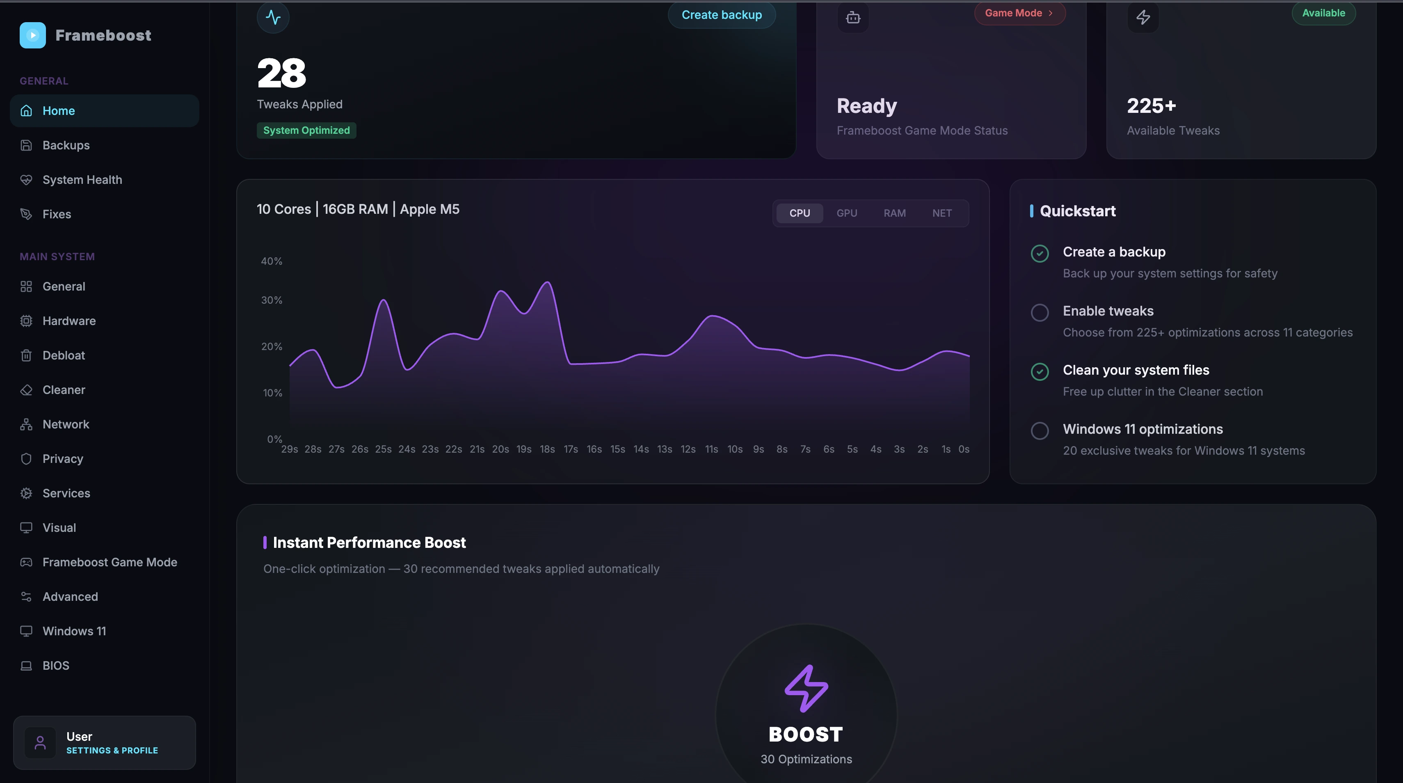
Task: Click the user avatar icon
Action: (40, 743)
